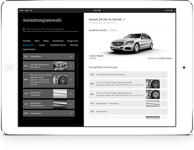Click the Hinzugefügte Ausstattungen heading
This screenshot has width=194, height=150.
click(103, 67)
